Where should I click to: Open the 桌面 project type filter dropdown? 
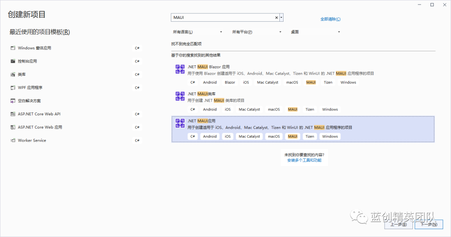[316, 32]
